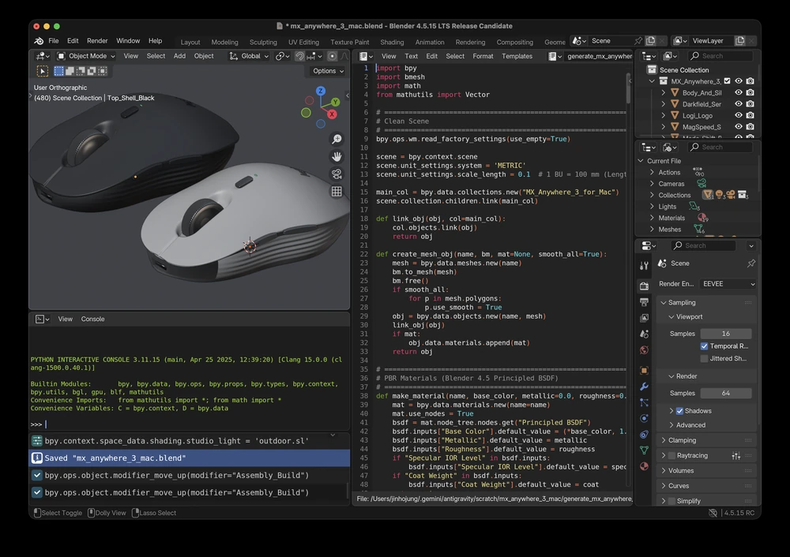Click the viewport zoom magnifier icon
Viewport: 790px width, 557px height.
click(337, 139)
